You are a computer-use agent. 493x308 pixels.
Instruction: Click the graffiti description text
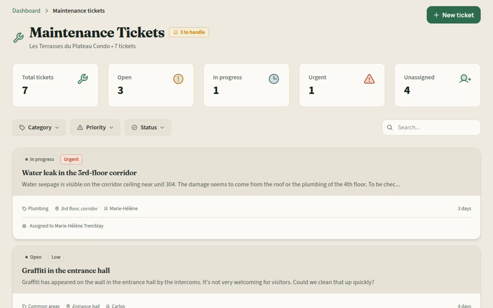click(x=198, y=282)
